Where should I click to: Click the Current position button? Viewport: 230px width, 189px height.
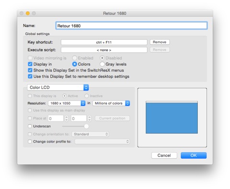tap(112, 118)
